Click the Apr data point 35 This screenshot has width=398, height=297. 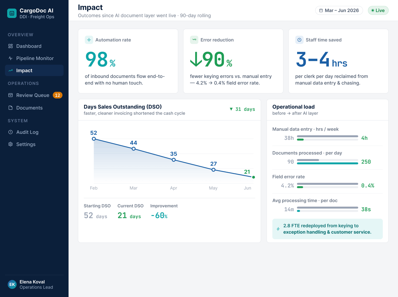click(174, 160)
